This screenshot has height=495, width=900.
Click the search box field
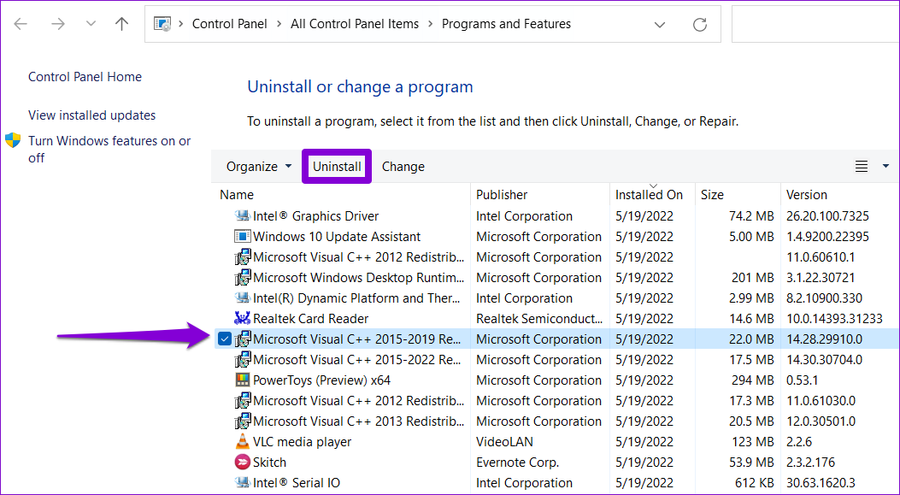[x=815, y=24]
